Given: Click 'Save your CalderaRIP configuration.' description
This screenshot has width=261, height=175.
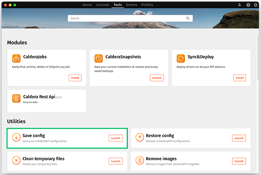Looking at the screenshot, I should [45, 141].
